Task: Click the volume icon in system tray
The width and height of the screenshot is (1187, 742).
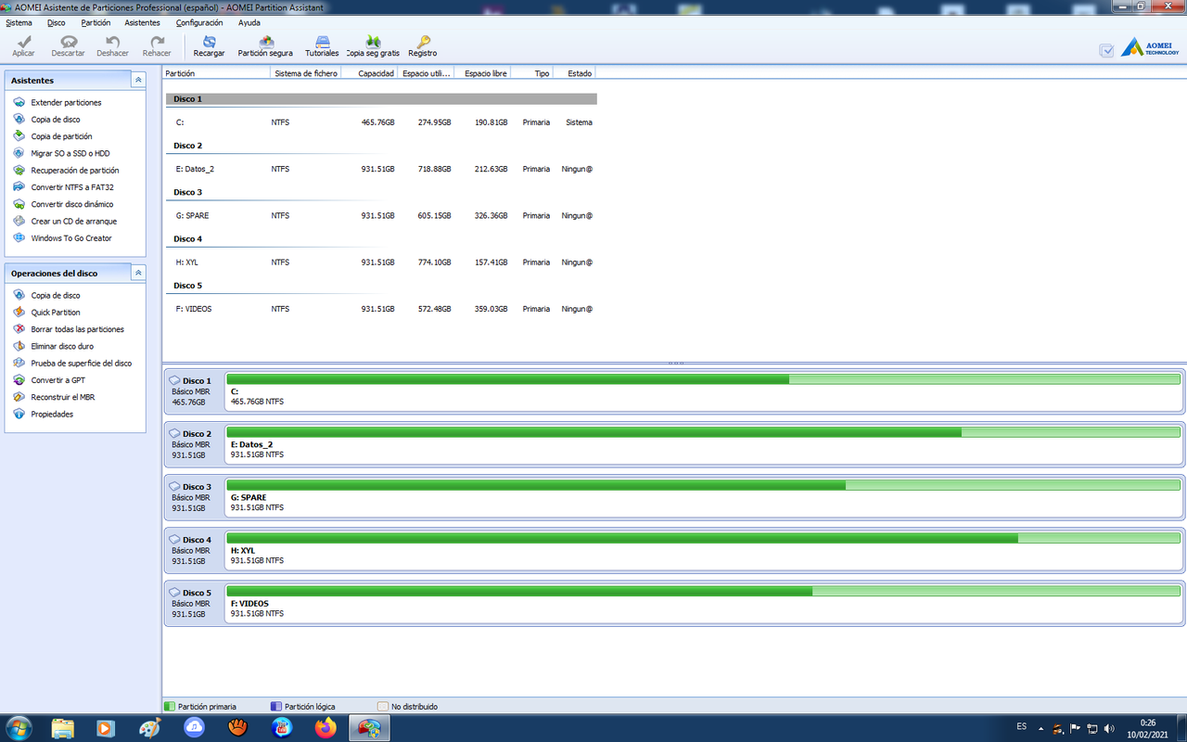Action: pos(1109,728)
